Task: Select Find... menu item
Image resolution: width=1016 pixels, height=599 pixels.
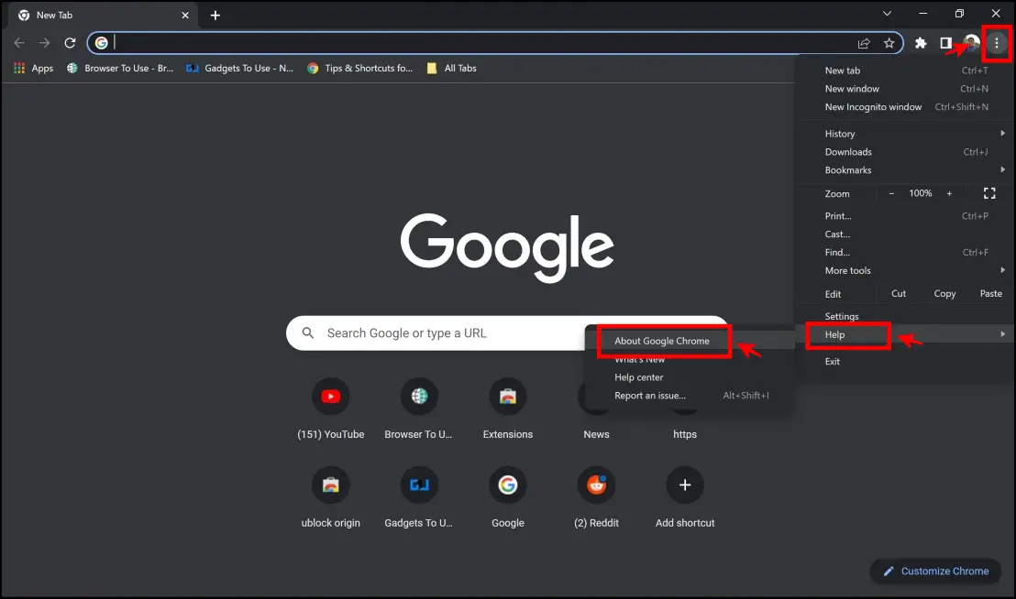Action: point(905,252)
